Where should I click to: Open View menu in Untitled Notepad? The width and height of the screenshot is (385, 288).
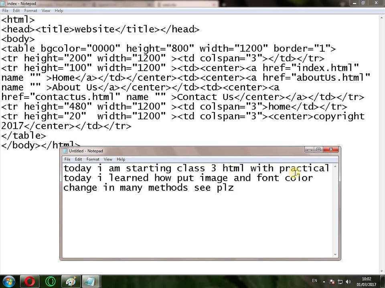[x=108, y=159]
